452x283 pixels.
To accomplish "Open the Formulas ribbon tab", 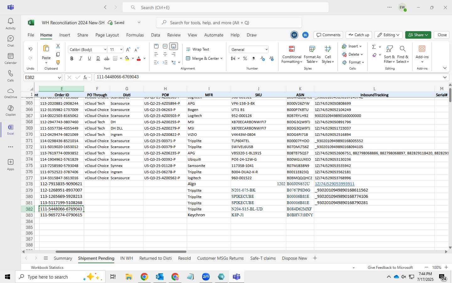I will click(x=135, y=35).
